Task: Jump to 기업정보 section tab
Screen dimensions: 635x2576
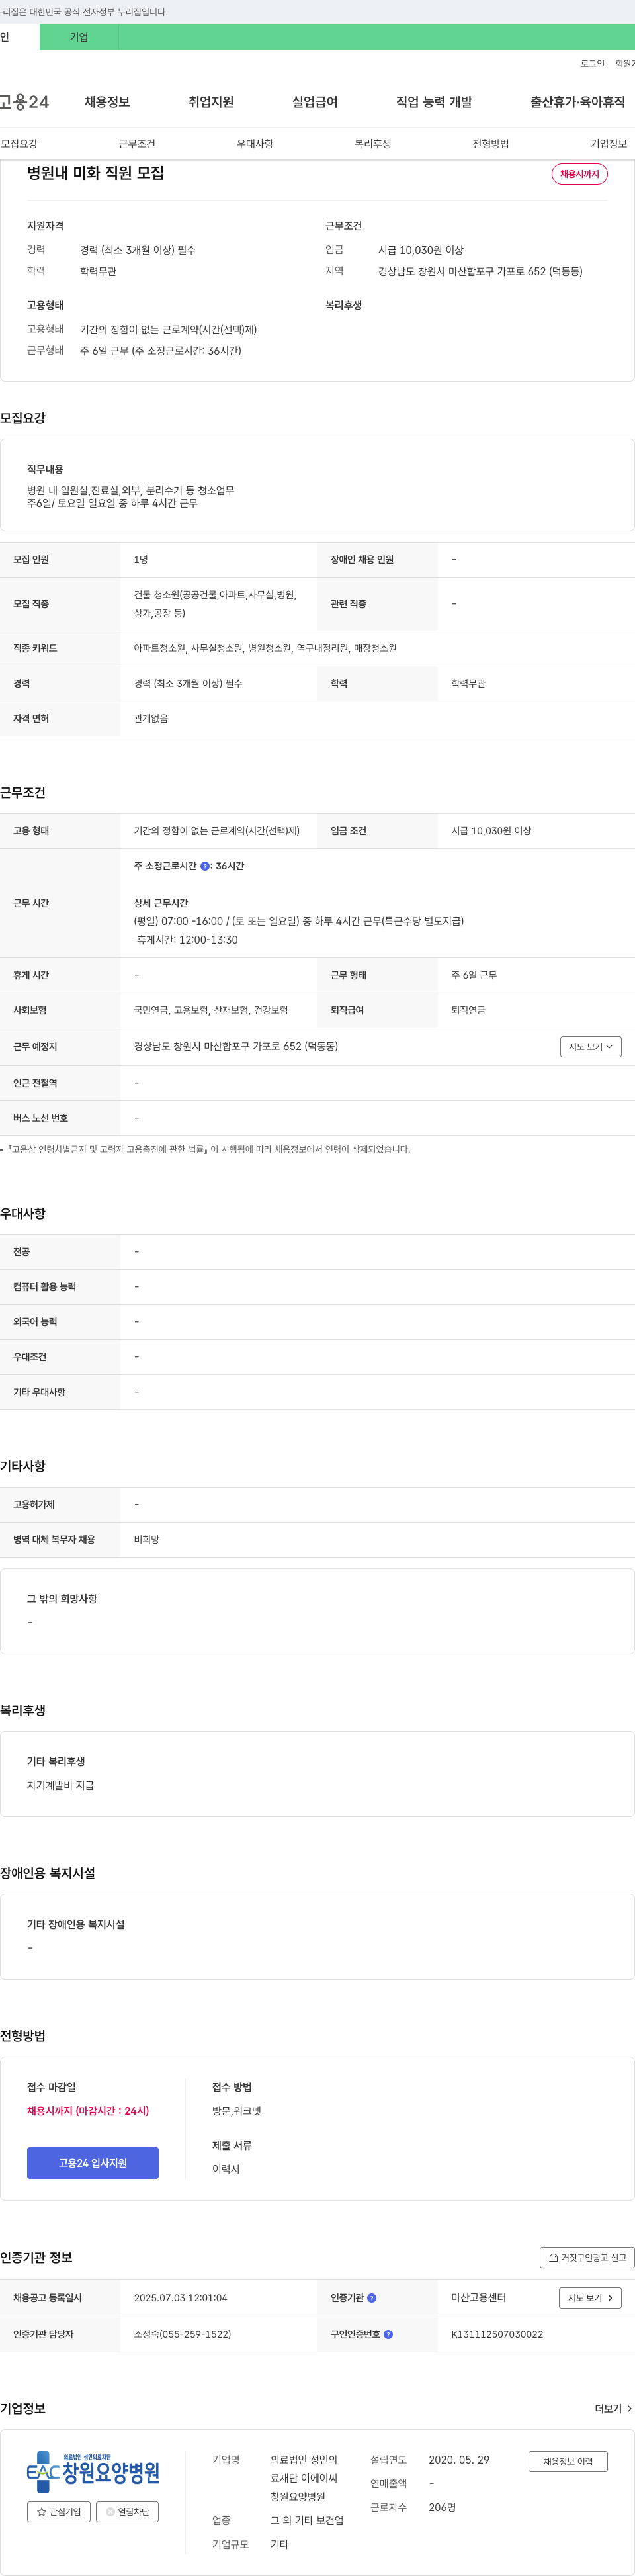Action: (609, 144)
